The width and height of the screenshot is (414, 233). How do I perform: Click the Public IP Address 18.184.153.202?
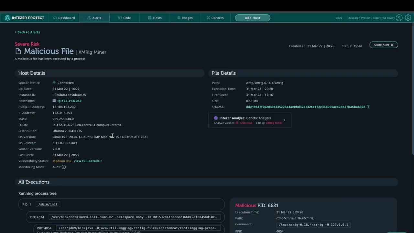(64, 107)
